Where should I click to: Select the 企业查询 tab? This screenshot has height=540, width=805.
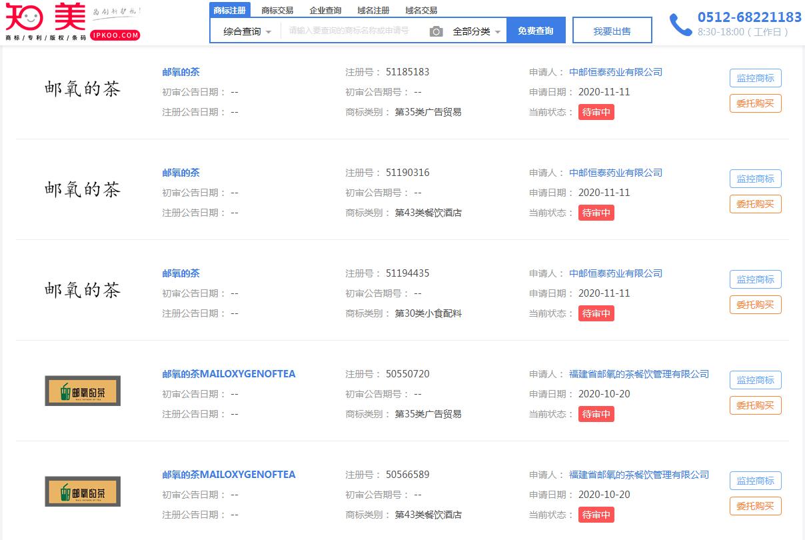pos(325,11)
